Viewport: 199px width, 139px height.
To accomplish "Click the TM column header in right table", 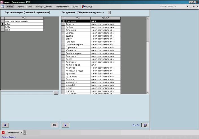I will (x=78, y=18).
